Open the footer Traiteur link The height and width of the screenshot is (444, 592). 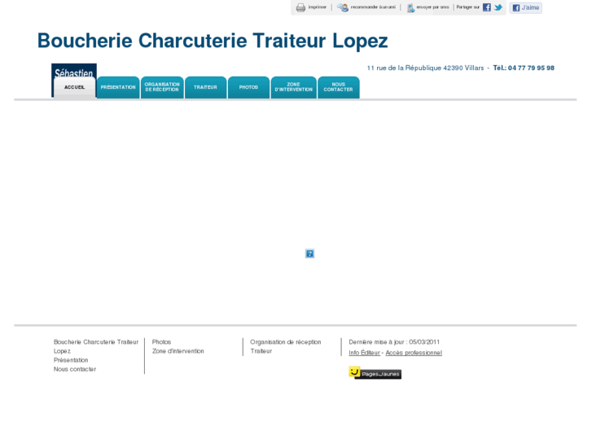(x=261, y=351)
